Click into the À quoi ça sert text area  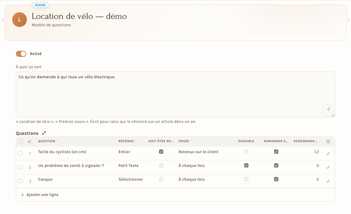175,94
